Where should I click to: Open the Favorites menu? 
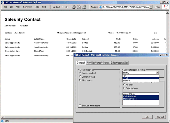point(27,7)
